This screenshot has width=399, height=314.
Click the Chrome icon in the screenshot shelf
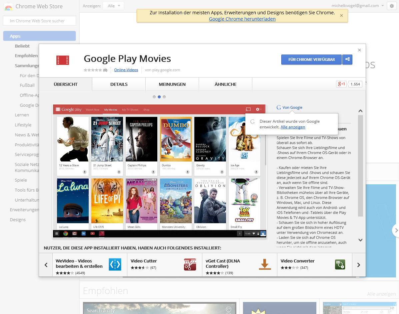(x=65, y=234)
